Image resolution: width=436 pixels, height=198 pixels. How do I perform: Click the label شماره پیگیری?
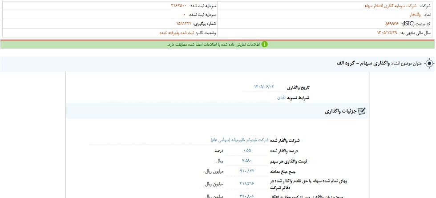point(204,24)
